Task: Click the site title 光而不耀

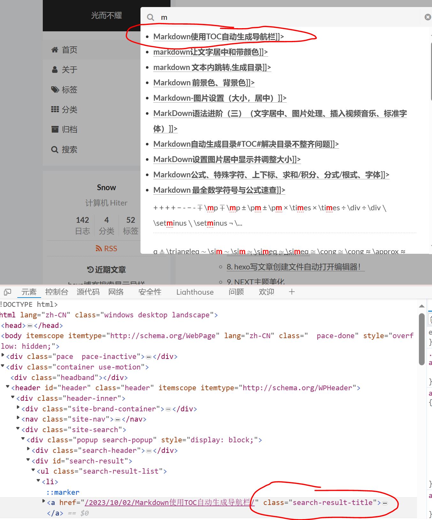Action: pyautogui.click(x=106, y=15)
